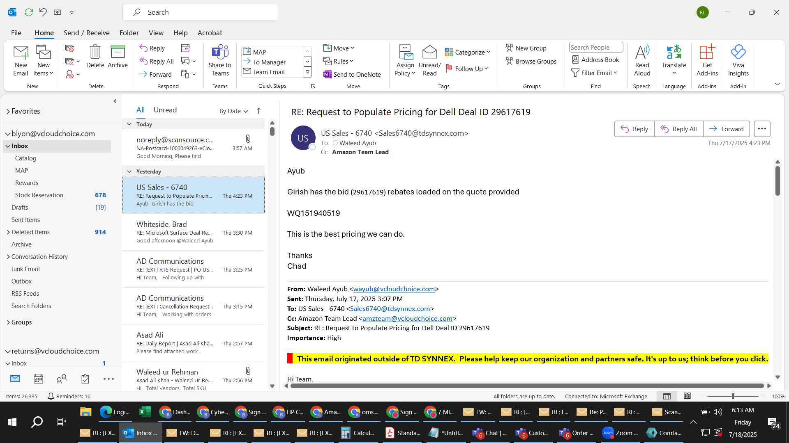Screen dimensions: 789x443
Task: Open the Acrobat ribbon tab
Action: click(x=210, y=33)
